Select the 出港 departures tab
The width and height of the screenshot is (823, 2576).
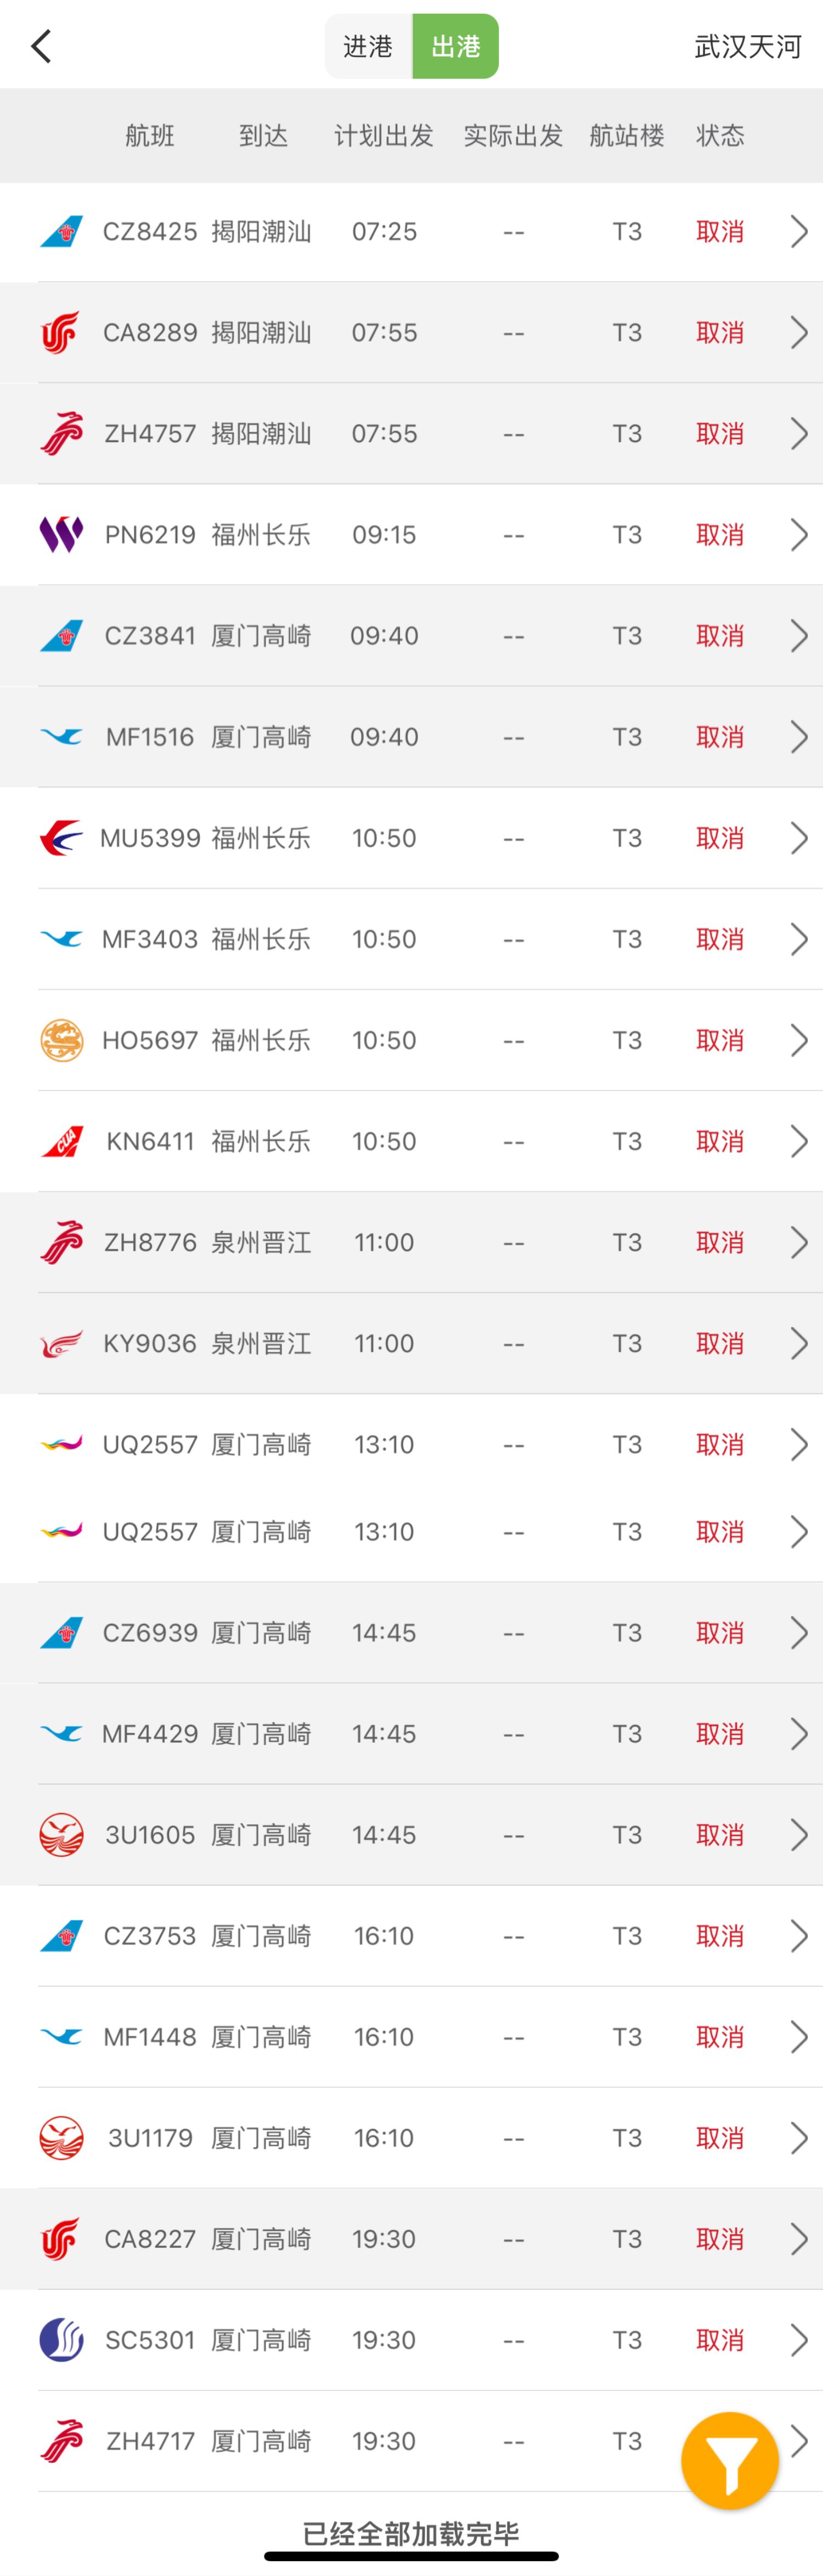click(455, 46)
